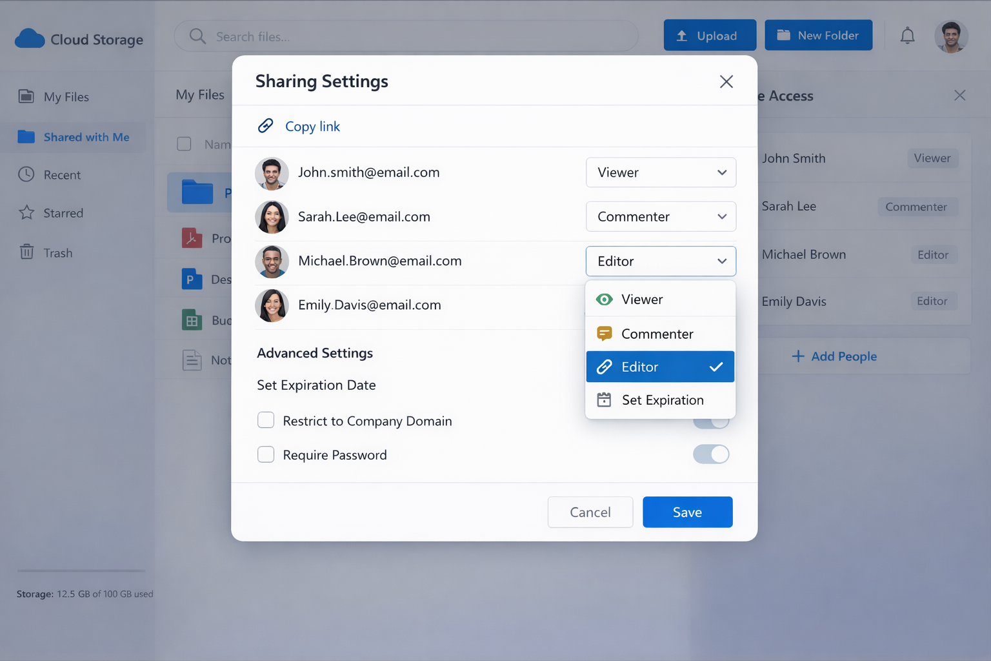Click the Recent clock icon in sidebar
The width and height of the screenshot is (991, 661).
(x=26, y=174)
